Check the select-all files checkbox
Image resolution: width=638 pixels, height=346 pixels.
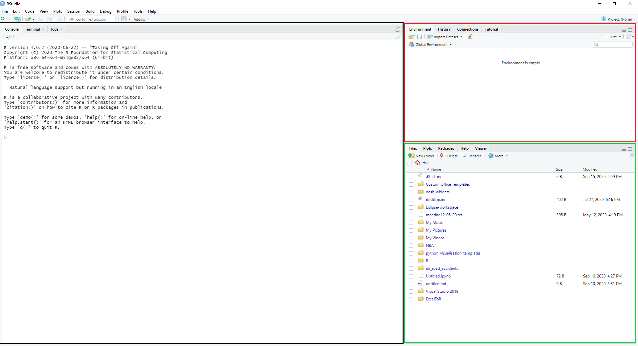[410, 163]
